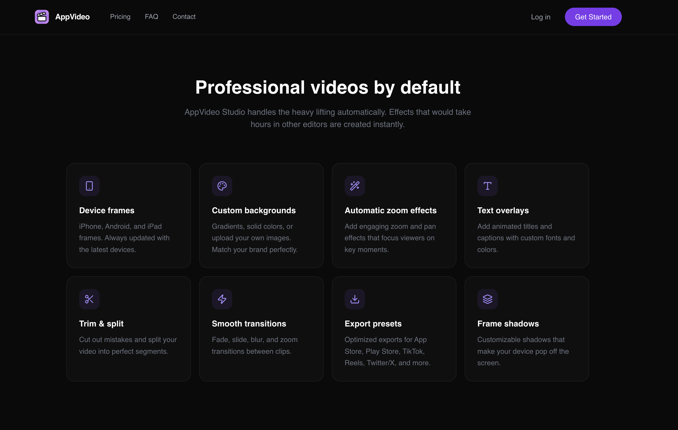The height and width of the screenshot is (430, 678).
Task: Select the Log in link
Action: tap(541, 17)
